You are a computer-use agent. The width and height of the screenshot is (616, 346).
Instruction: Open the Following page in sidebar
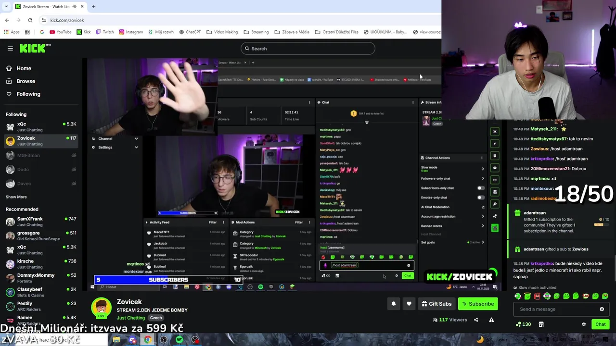(28, 94)
